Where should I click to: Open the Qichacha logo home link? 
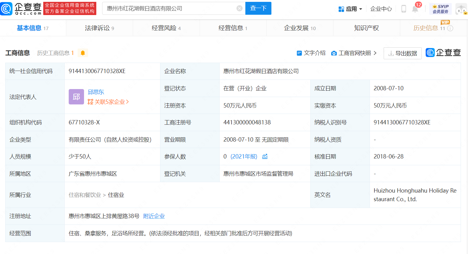click(21, 9)
